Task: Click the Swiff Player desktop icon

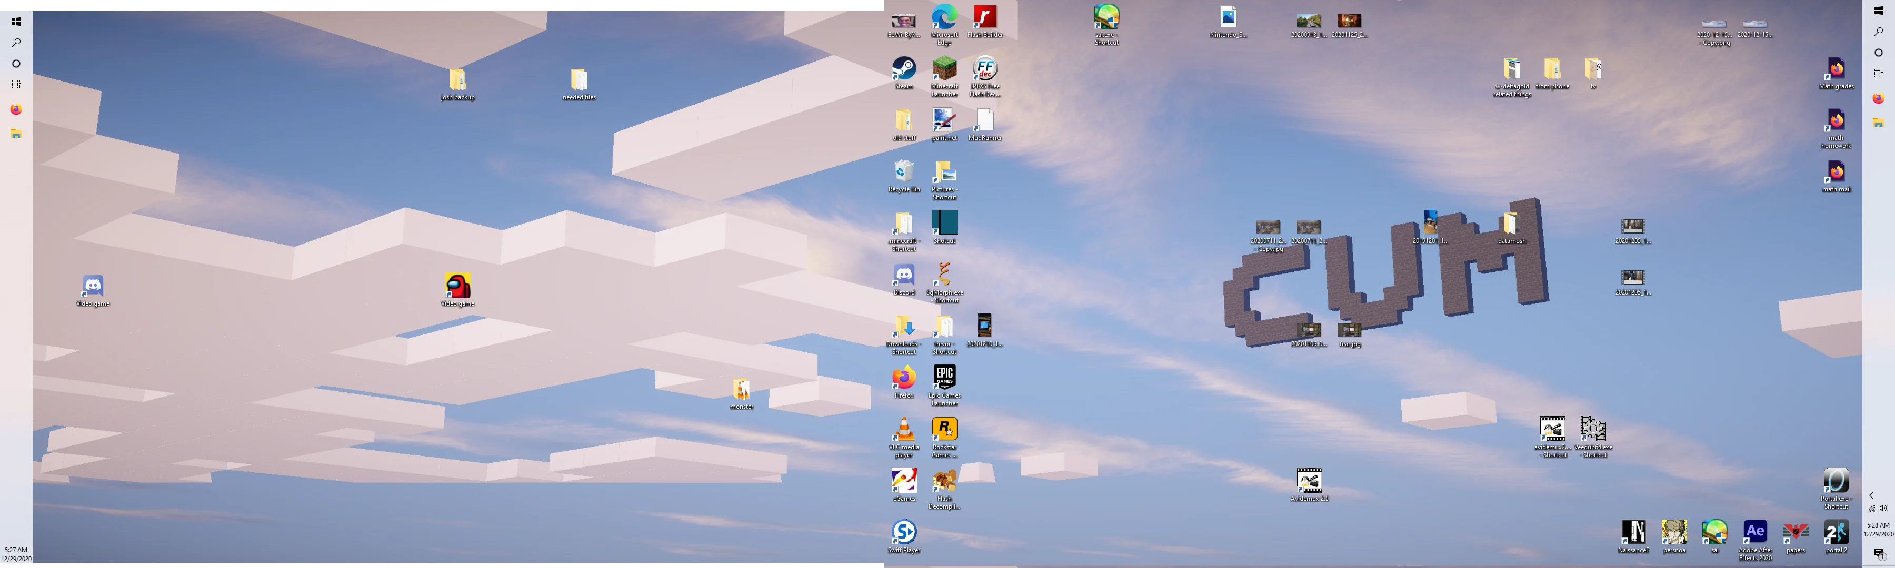Action: coord(903,532)
